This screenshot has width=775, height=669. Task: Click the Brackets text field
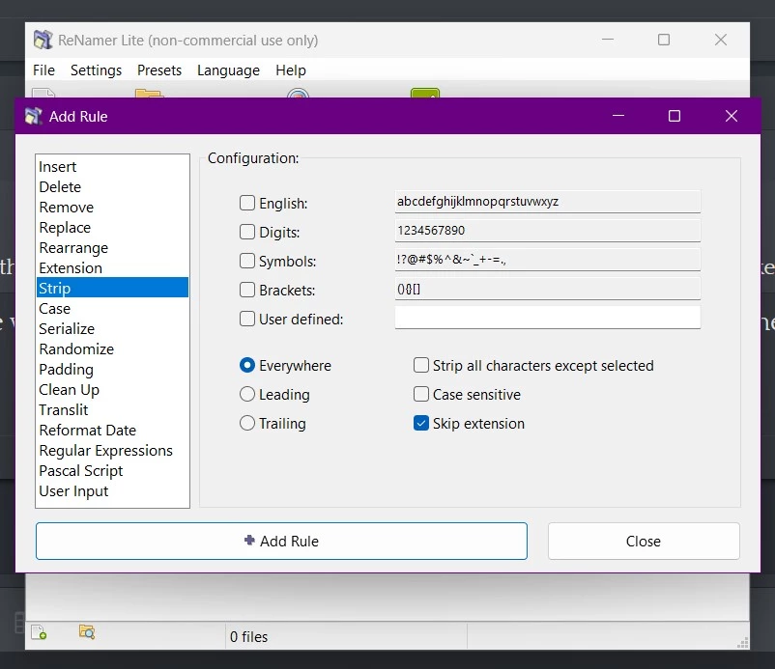pos(548,289)
